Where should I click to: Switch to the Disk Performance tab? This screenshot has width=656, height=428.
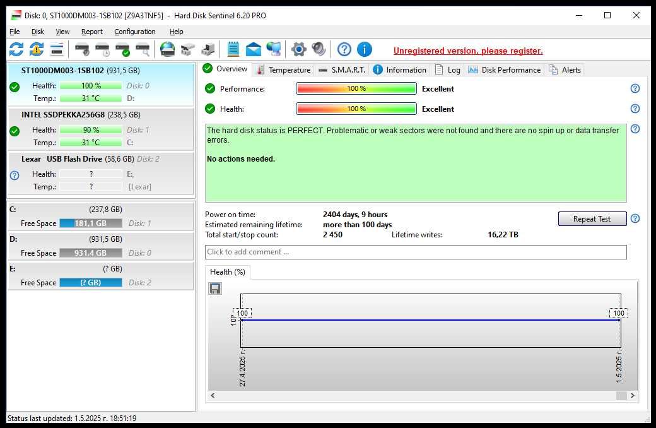pyautogui.click(x=504, y=70)
